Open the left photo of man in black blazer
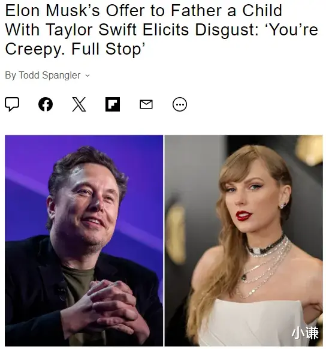The height and width of the screenshot is (349, 326). tap(84, 240)
